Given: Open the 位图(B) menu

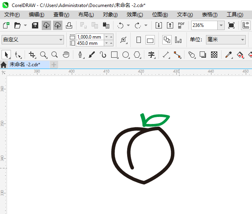Looking at the screenshot, I should (x=160, y=14).
